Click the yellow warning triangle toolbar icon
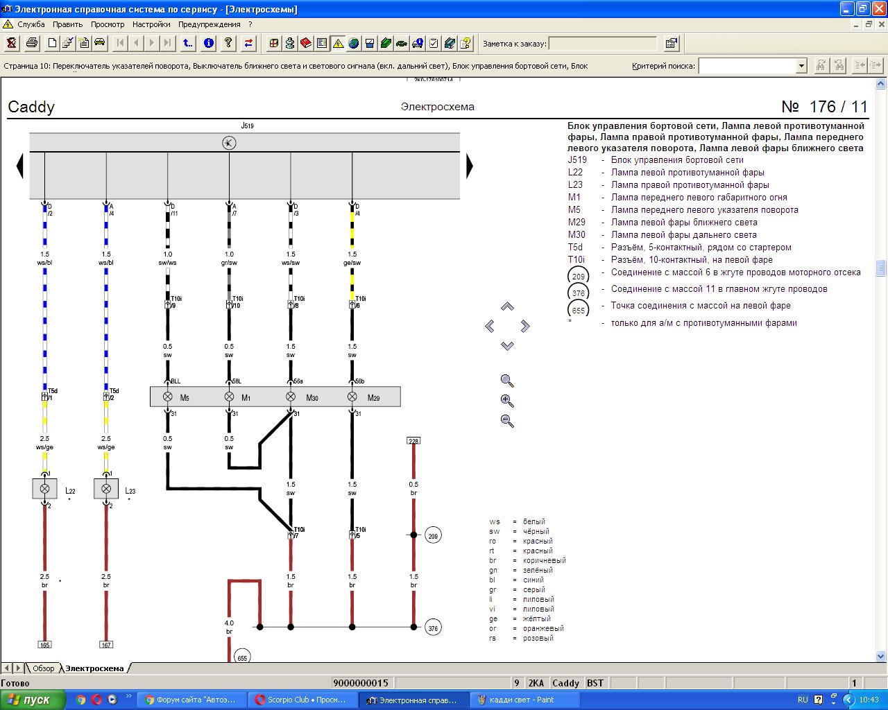This screenshot has height=710, width=888. [x=338, y=43]
